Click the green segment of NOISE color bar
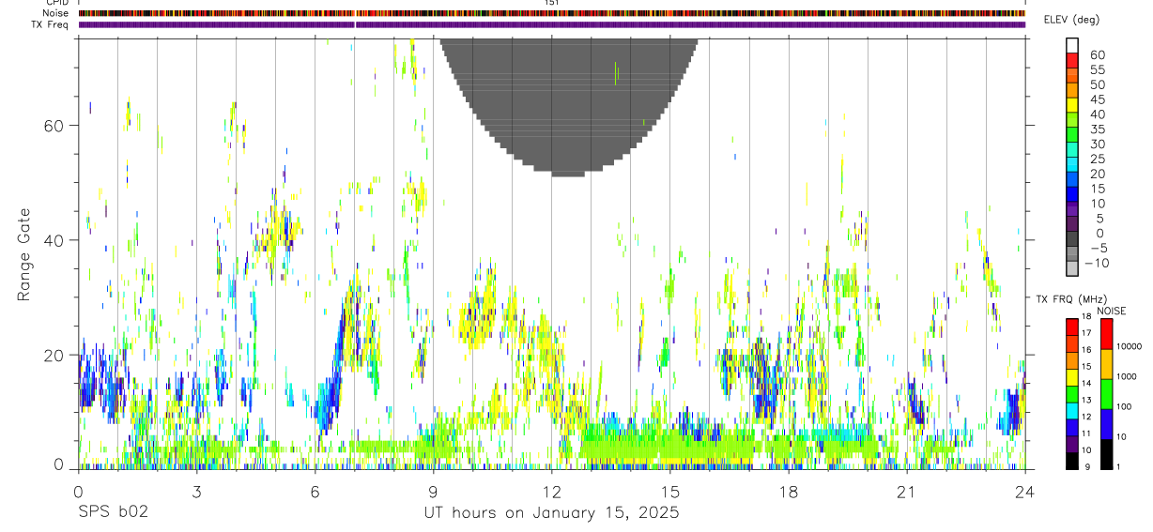The image size is (1153, 532). pyautogui.click(x=1106, y=394)
